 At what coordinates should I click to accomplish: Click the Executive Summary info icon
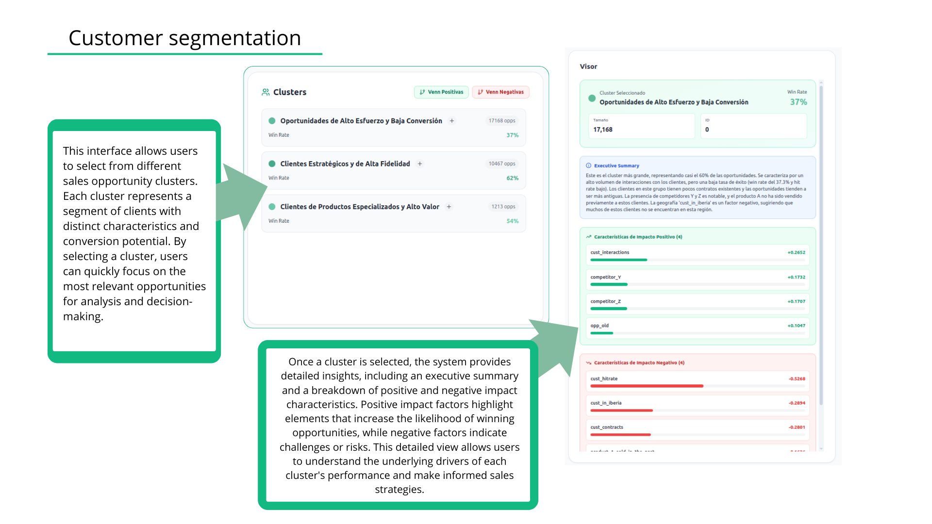[x=588, y=165]
